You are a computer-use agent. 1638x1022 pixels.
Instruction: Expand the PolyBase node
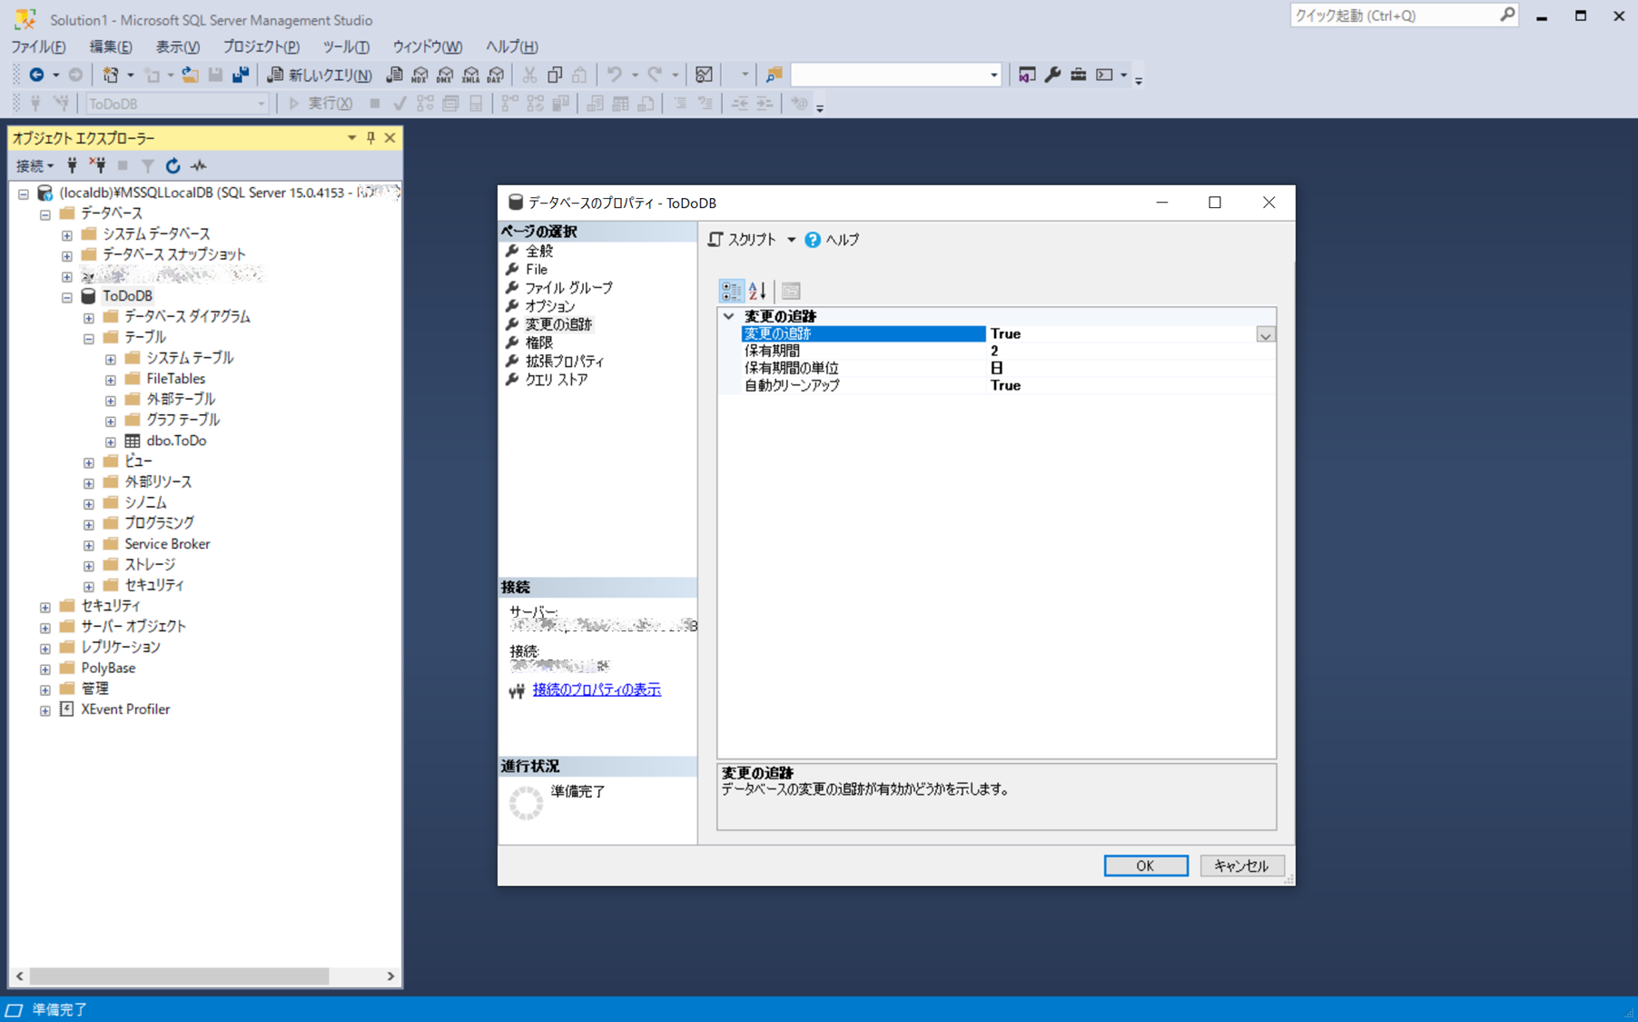coord(45,669)
